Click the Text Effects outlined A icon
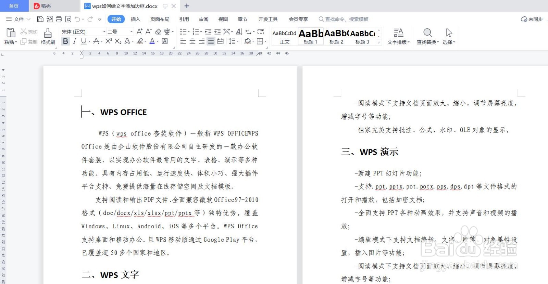The width and height of the screenshot is (548, 284). pos(127,41)
